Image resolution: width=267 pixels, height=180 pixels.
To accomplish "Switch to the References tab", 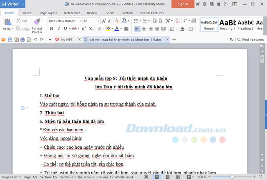I will (72, 13).
